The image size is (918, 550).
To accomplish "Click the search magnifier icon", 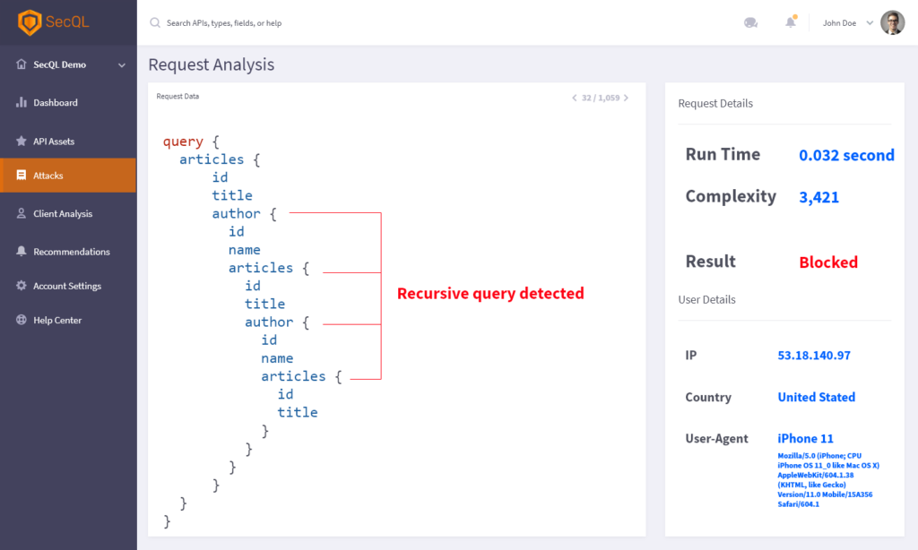I will [155, 22].
